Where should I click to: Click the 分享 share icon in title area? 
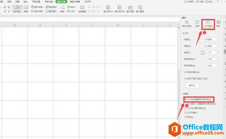(197, 1)
